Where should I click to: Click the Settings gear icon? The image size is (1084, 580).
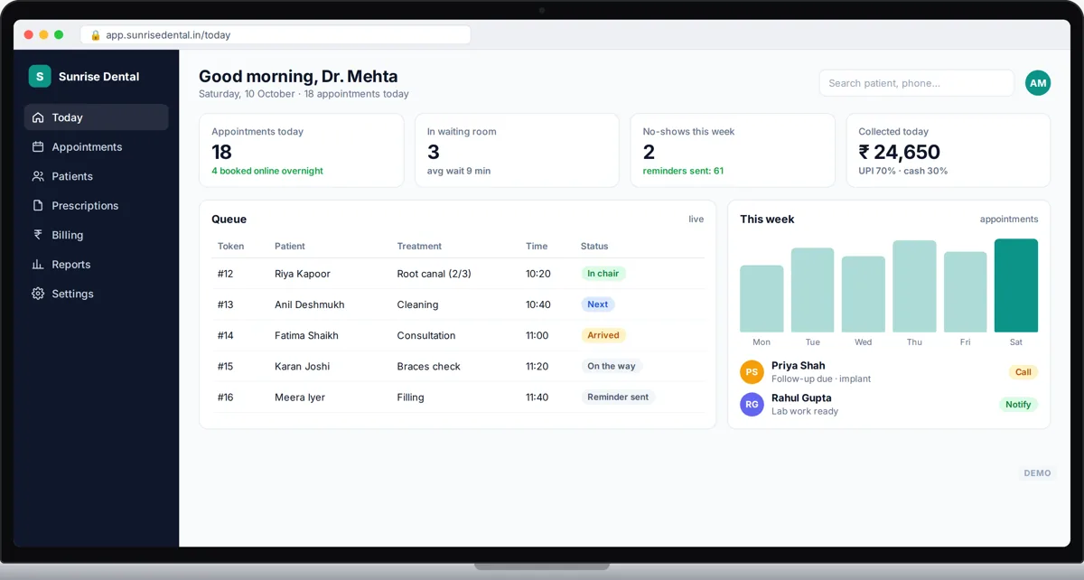[38, 294]
